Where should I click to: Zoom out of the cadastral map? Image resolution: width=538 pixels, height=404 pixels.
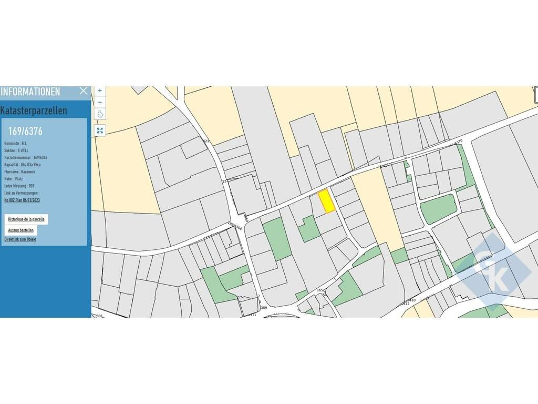click(x=100, y=102)
